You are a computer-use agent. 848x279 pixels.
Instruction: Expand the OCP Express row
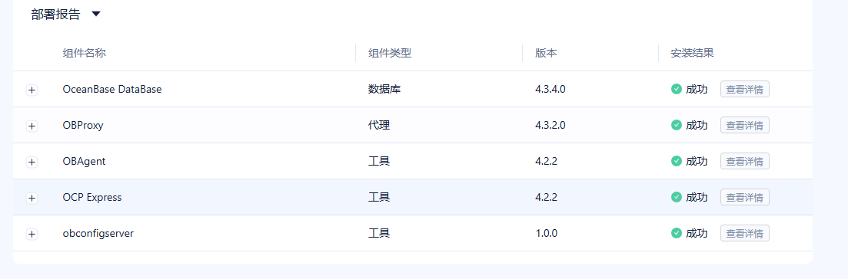click(32, 198)
